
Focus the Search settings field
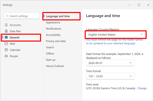point(22,16)
